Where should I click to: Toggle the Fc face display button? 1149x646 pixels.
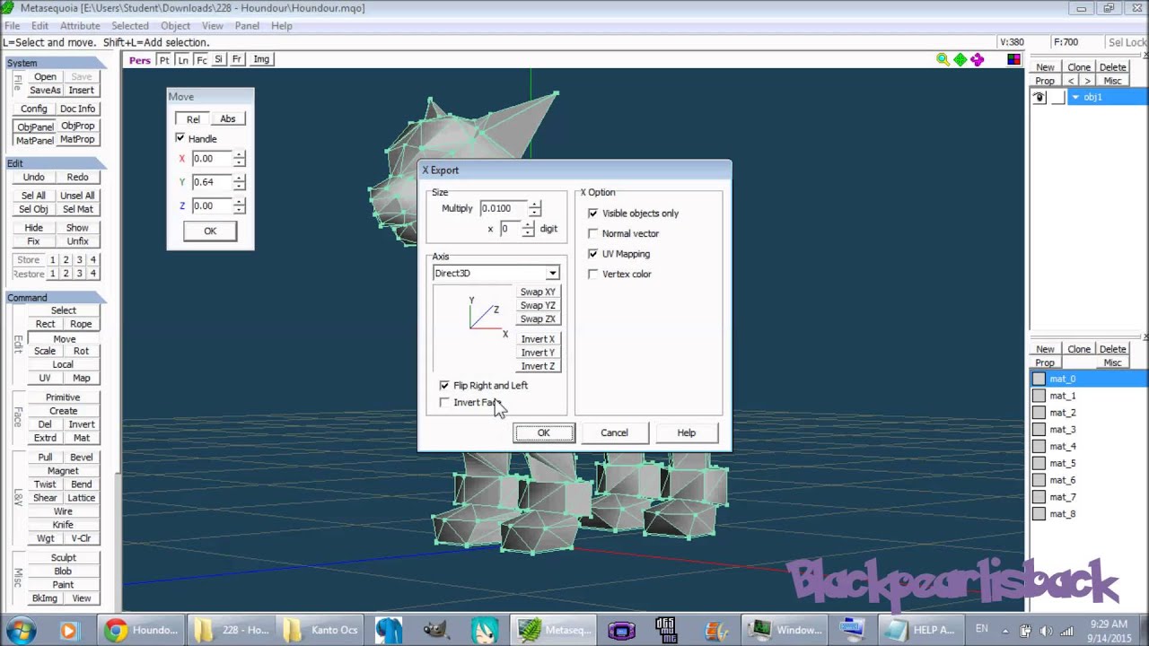202,59
